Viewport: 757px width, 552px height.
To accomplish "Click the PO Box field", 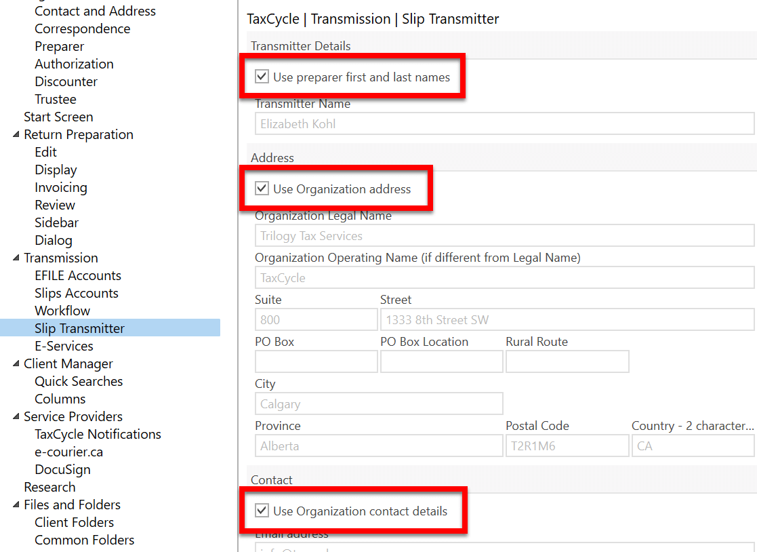I will 316,361.
